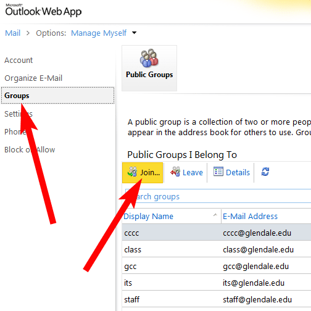Open the Account options section
Screen dimensions: 311x311
click(x=19, y=60)
